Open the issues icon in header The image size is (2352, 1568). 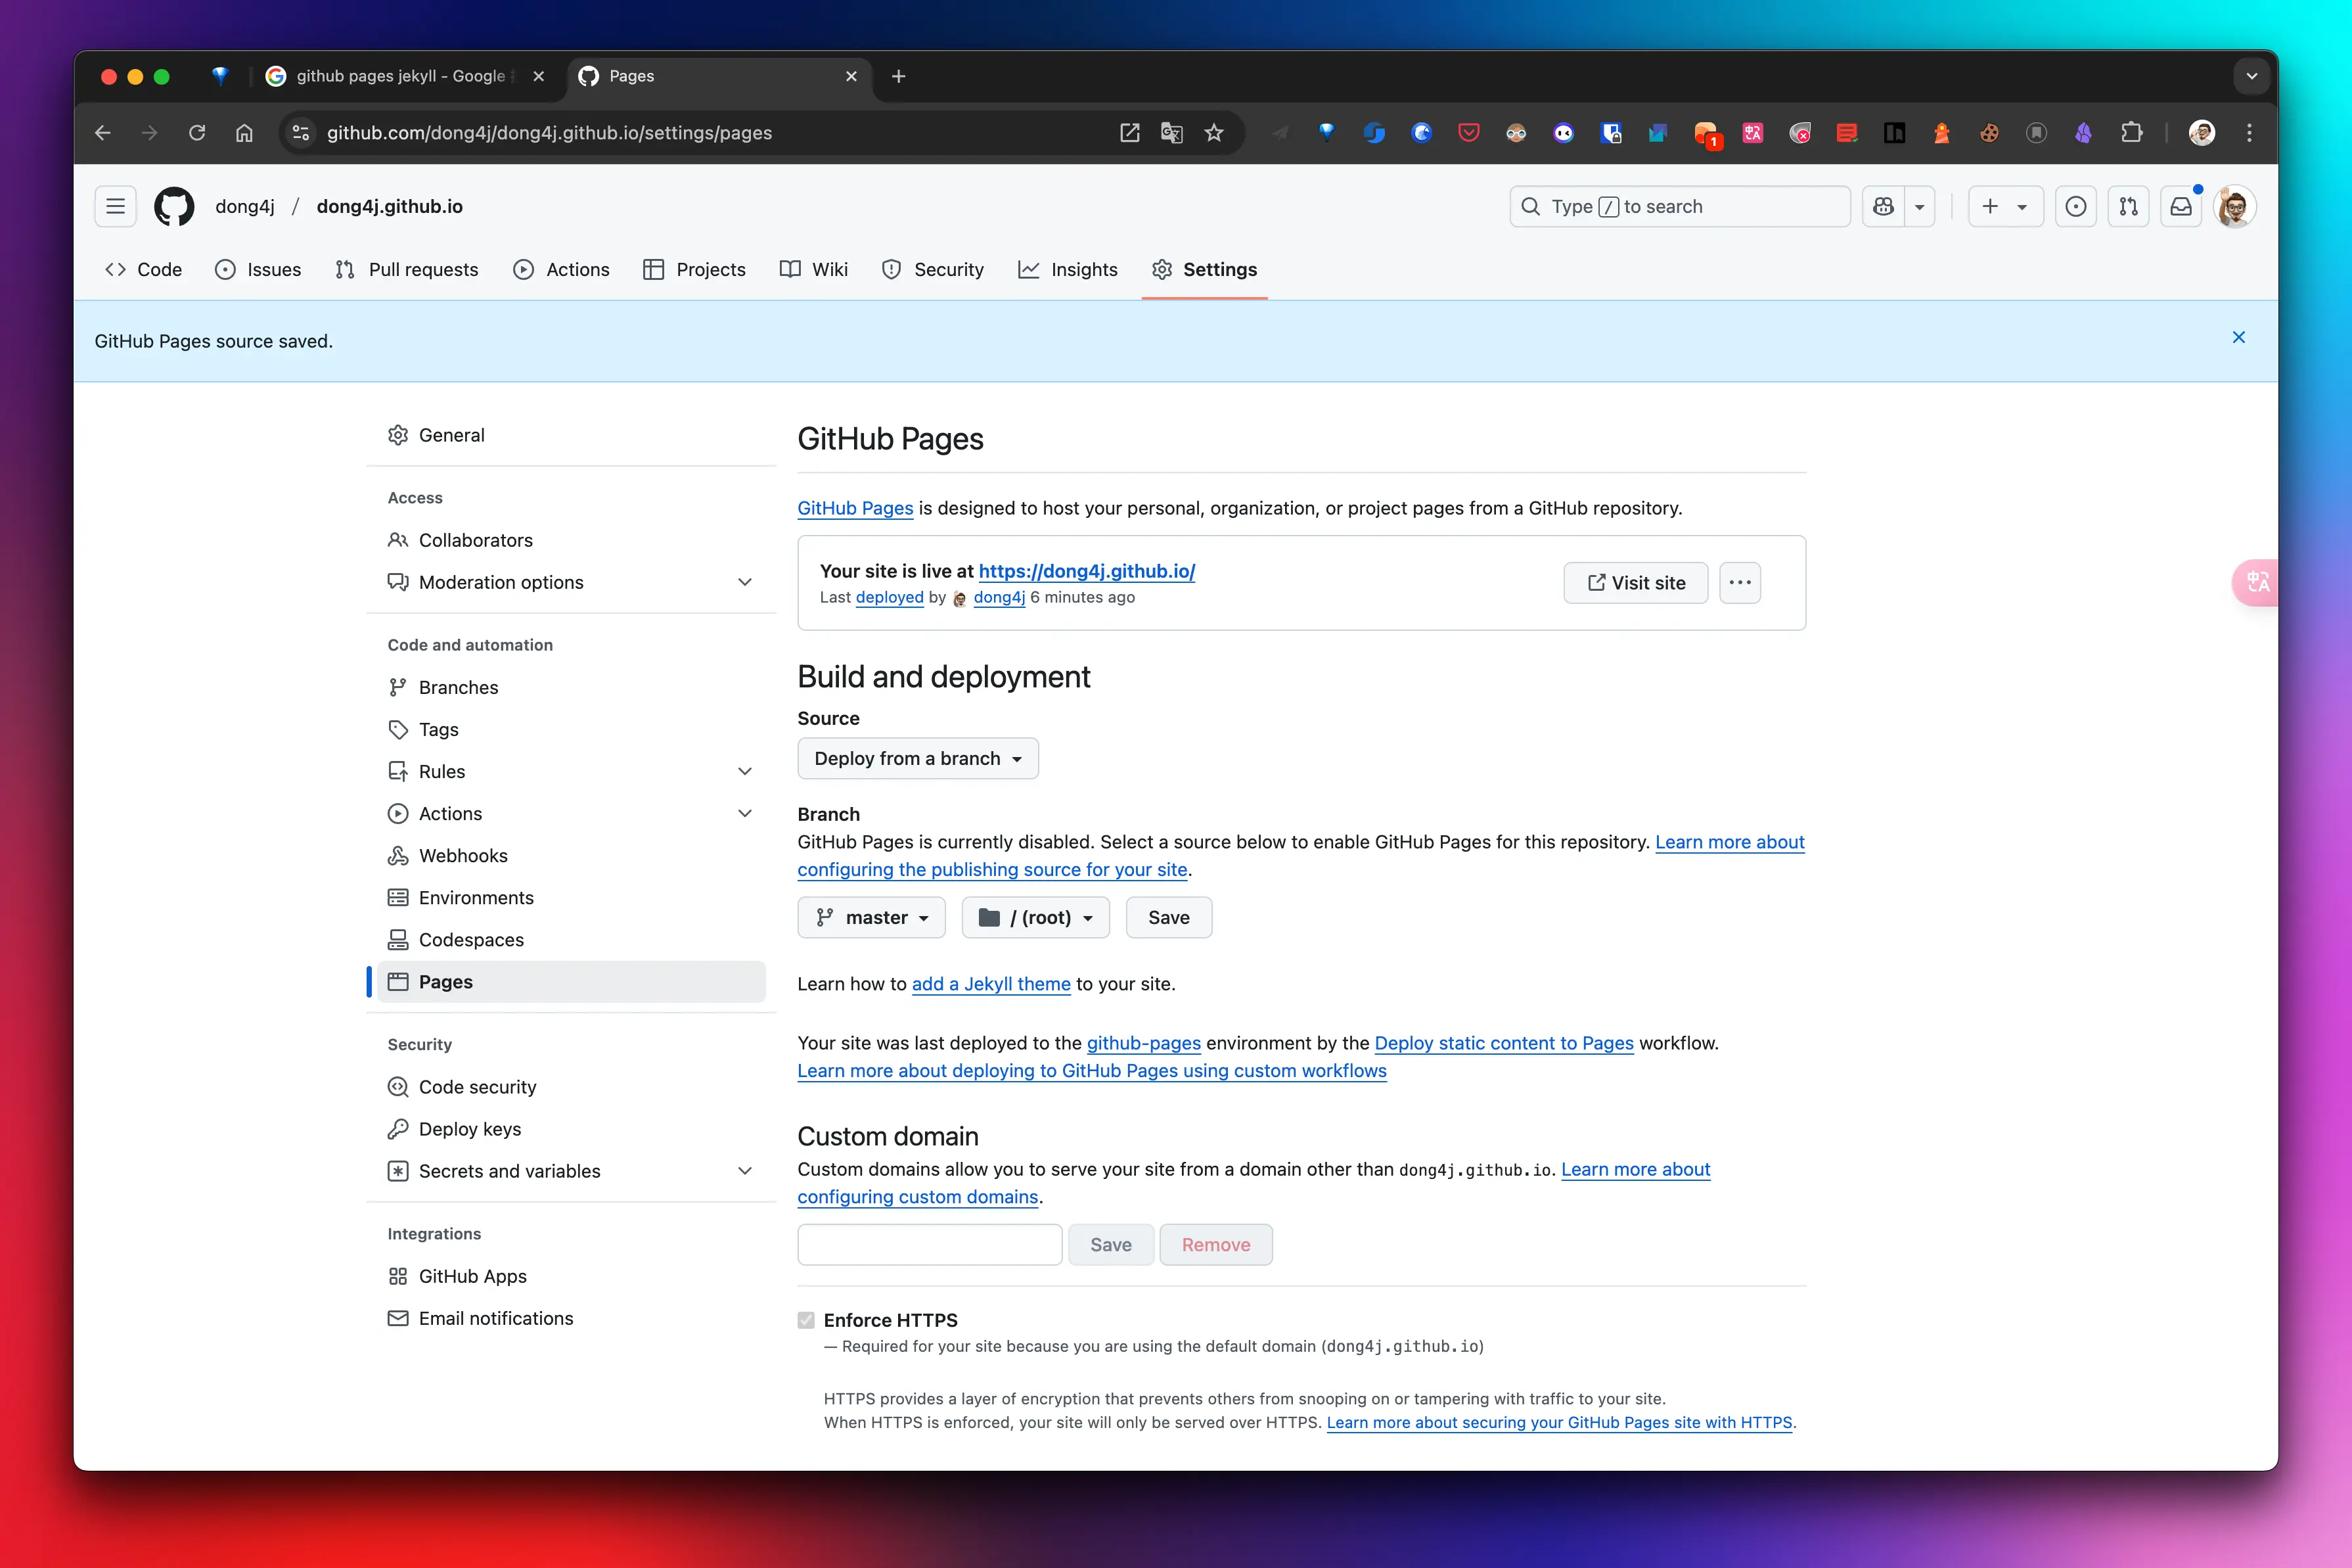coord(2075,207)
